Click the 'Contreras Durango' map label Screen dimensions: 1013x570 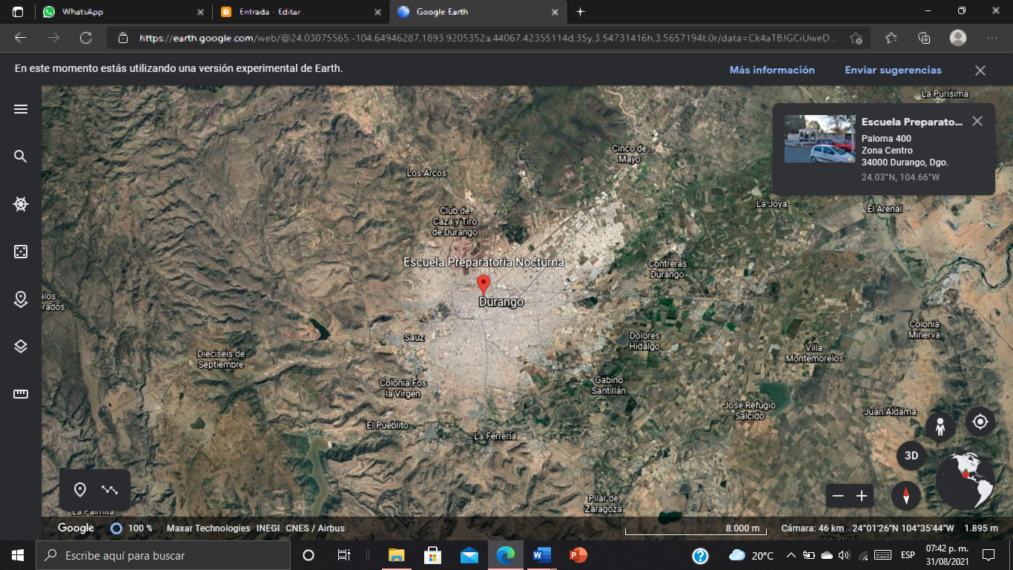(x=667, y=269)
